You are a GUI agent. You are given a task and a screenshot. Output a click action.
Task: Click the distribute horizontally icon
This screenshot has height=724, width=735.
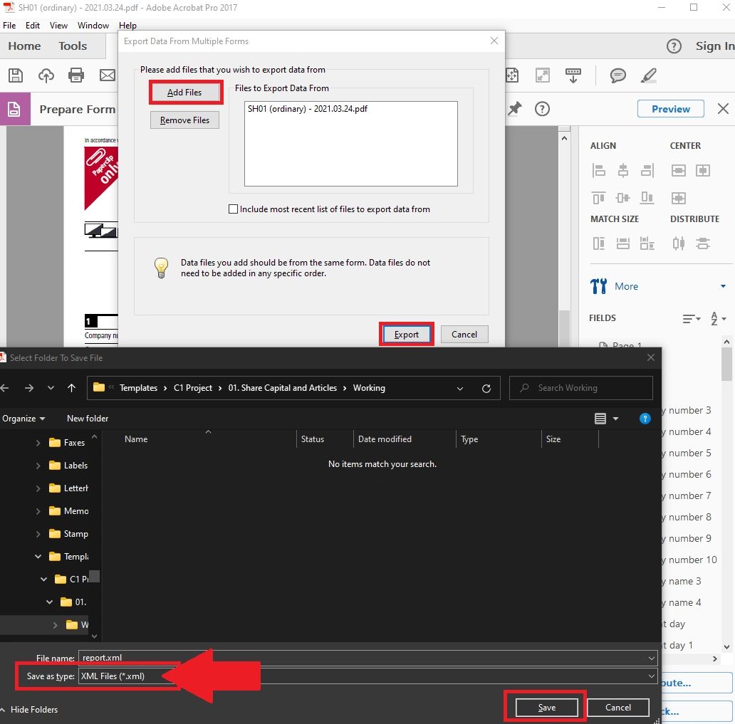pos(678,243)
